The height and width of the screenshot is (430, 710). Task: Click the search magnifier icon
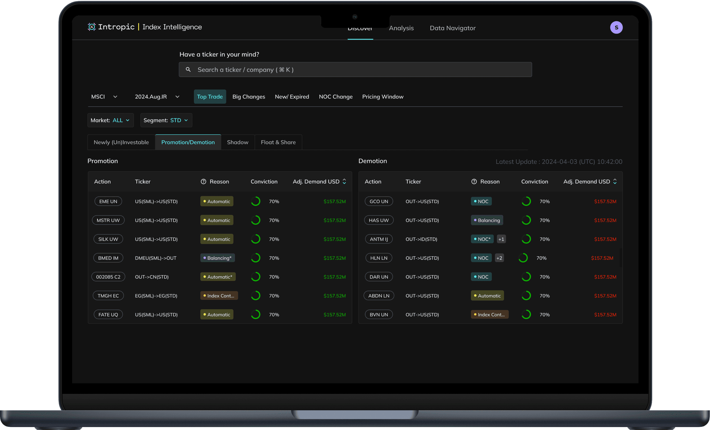(x=188, y=70)
